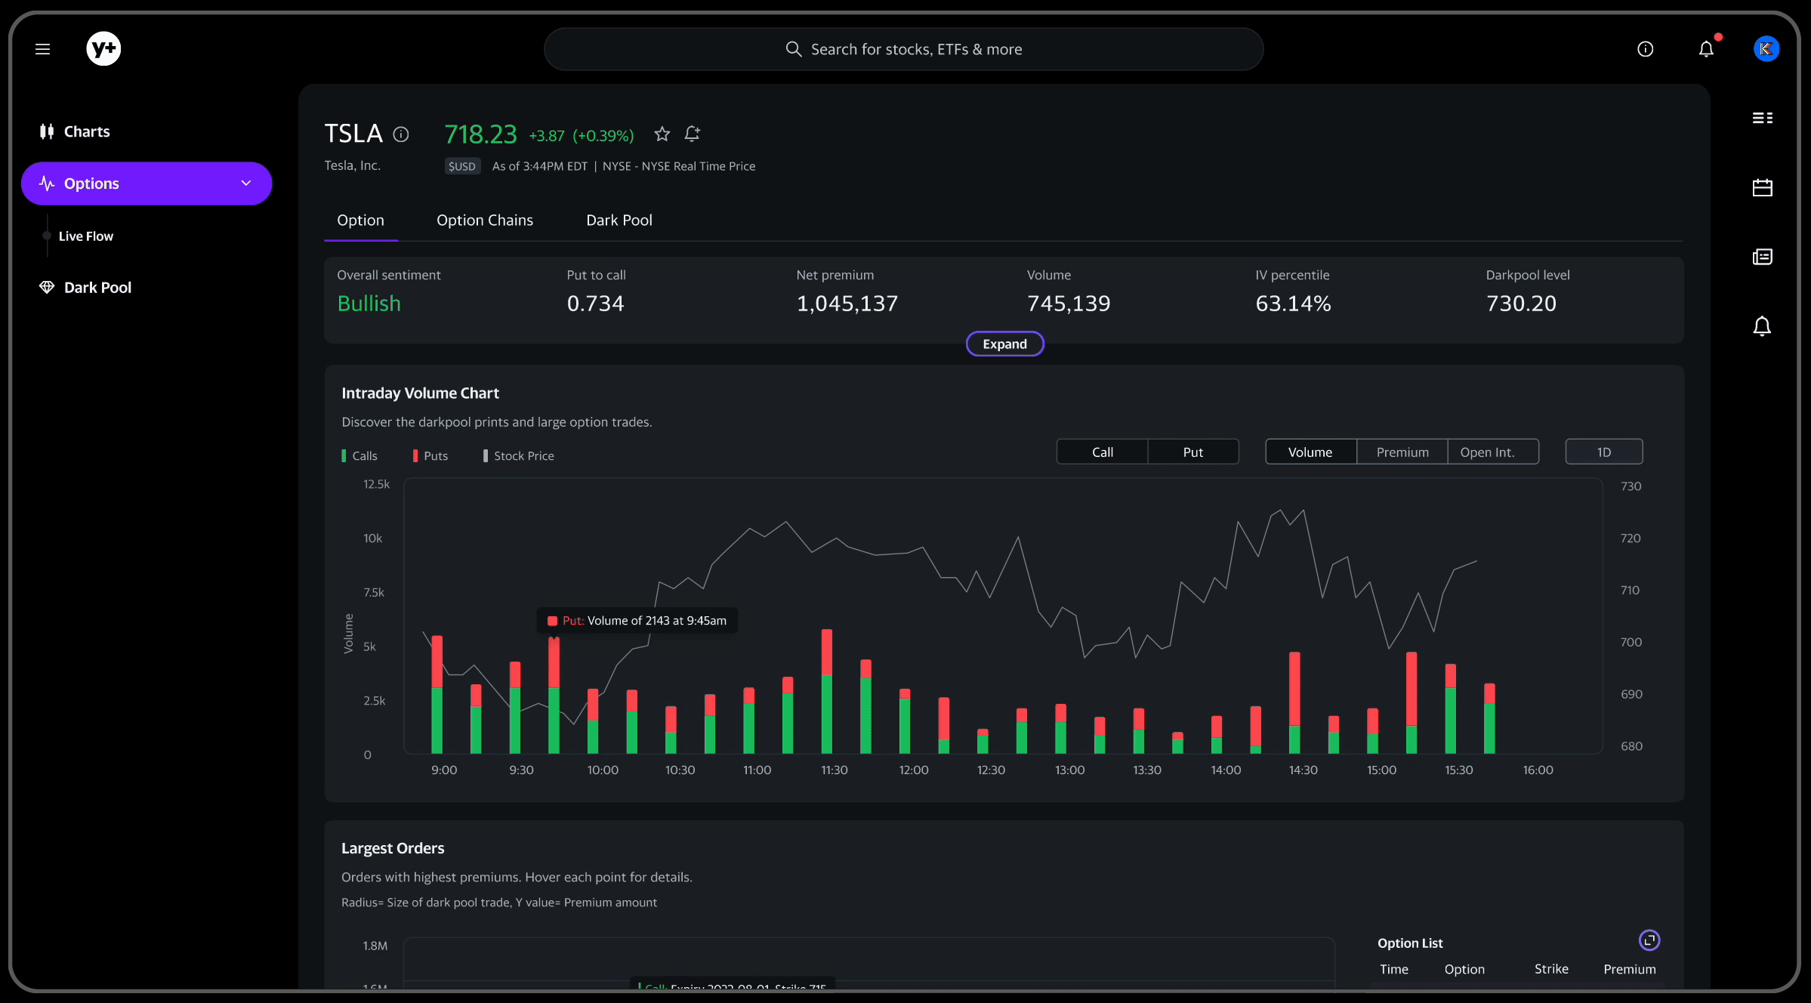Click the Charts candlestick icon
This screenshot has height=1003, width=1811.
click(47, 131)
